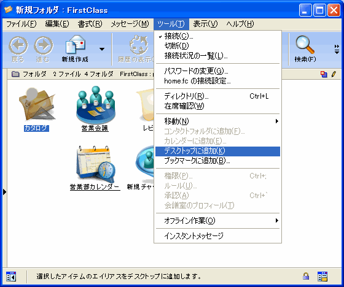This screenshot has width=344, height=287.
Task: Click the lock icon in status bar
Action: coord(306,276)
